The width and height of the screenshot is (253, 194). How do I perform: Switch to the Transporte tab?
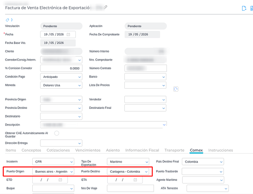coord(174,150)
